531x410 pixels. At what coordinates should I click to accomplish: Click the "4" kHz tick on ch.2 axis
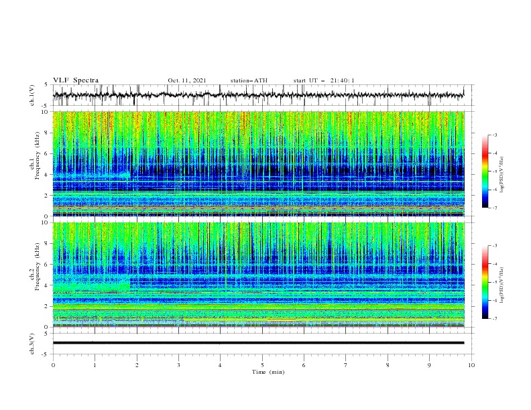[x=48, y=285]
